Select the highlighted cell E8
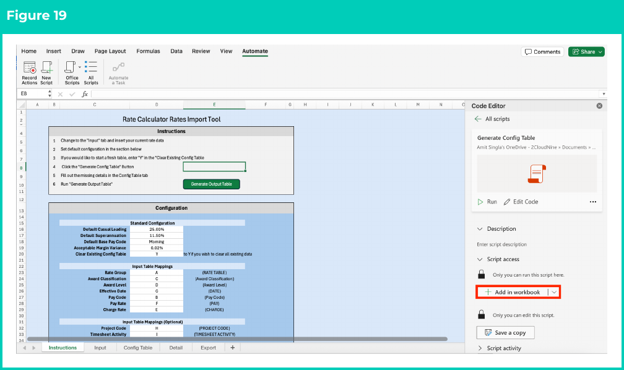 [x=214, y=166]
